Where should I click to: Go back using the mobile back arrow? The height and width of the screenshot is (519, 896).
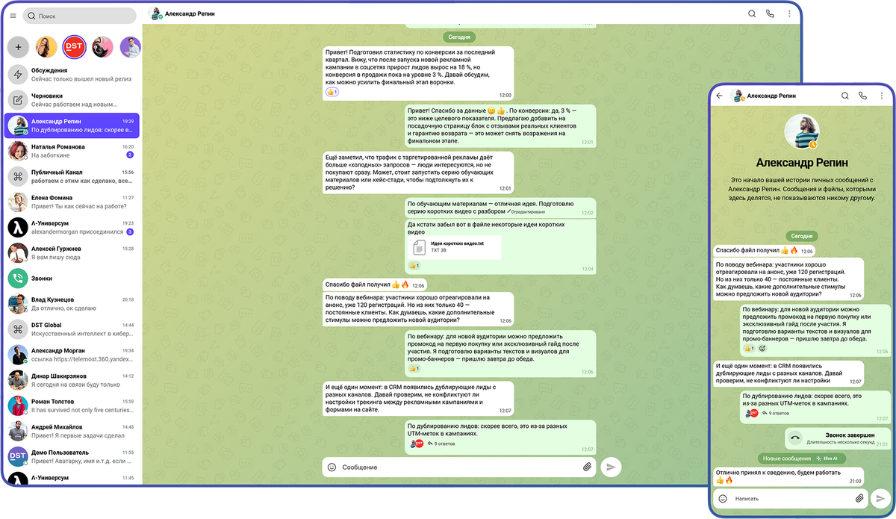(719, 96)
